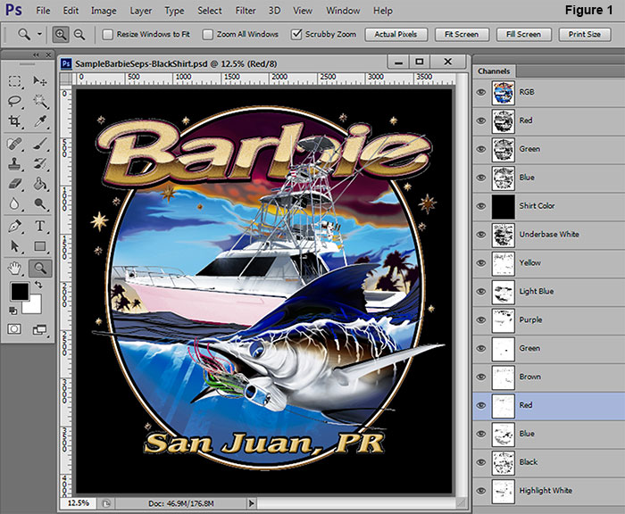The width and height of the screenshot is (625, 514).
Task: Open the Select menu
Action: pyautogui.click(x=210, y=11)
